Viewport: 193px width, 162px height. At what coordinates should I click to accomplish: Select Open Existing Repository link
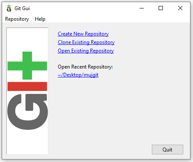point(86,51)
